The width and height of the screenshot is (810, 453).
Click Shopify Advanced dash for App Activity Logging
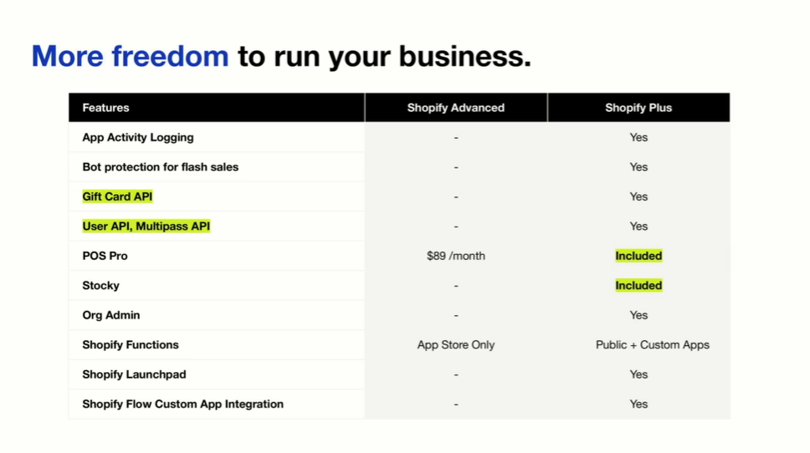pos(455,138)
